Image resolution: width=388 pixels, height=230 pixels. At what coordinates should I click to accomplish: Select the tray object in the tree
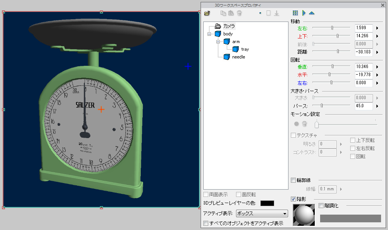point(245,49)
